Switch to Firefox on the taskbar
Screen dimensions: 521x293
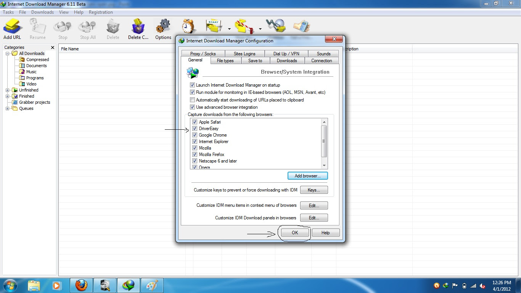[x=81, y=285]
